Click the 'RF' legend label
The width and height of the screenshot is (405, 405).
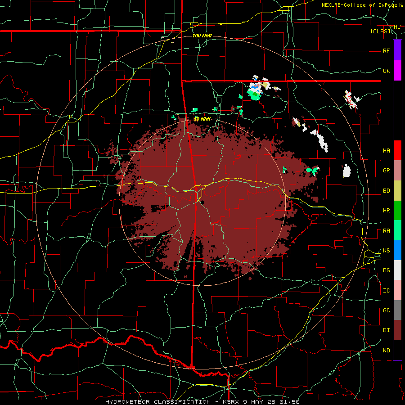pos(386,50)
